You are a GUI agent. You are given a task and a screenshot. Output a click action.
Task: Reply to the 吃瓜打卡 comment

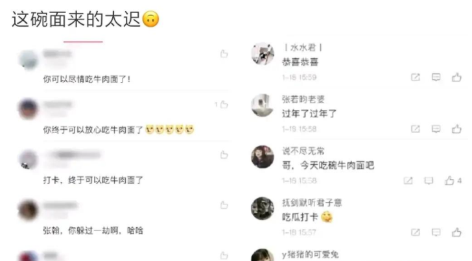pos(436,232)
